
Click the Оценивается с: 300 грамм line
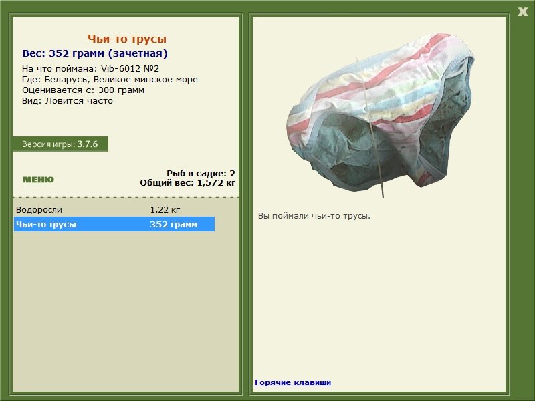coord(83,90)
